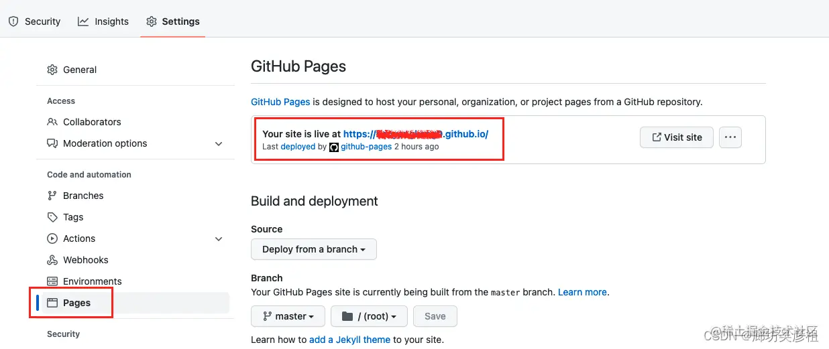Click the Code and automation section label
Viewport: 829px width, 349px height.
(x=89, y=175)
